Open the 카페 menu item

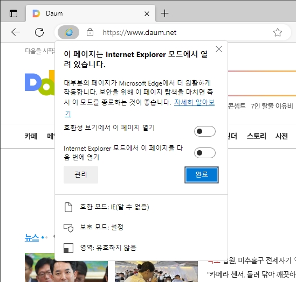click(x=31, y=136)
